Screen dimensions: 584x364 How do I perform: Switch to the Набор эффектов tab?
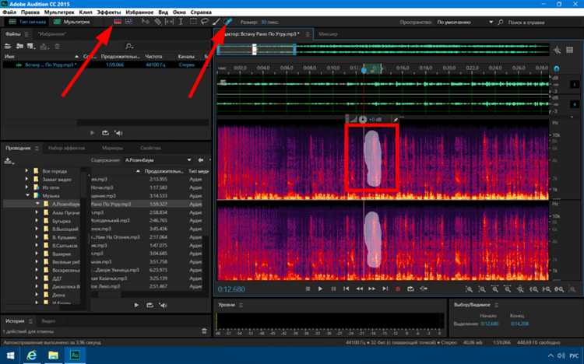(66, 148)
